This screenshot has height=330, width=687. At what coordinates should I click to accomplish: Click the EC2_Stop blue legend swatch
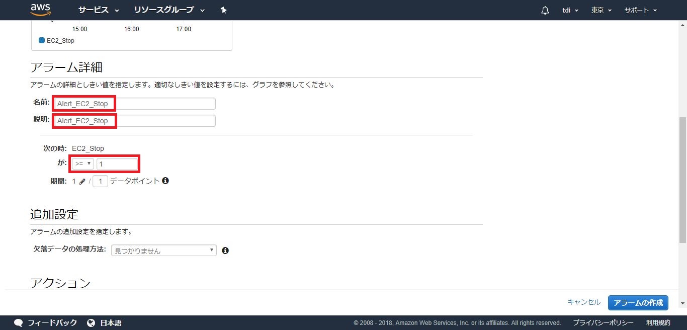point(42,40)
